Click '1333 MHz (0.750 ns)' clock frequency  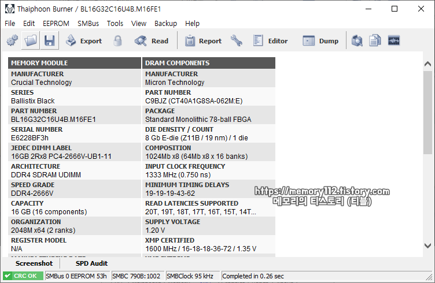click(178, 175)
